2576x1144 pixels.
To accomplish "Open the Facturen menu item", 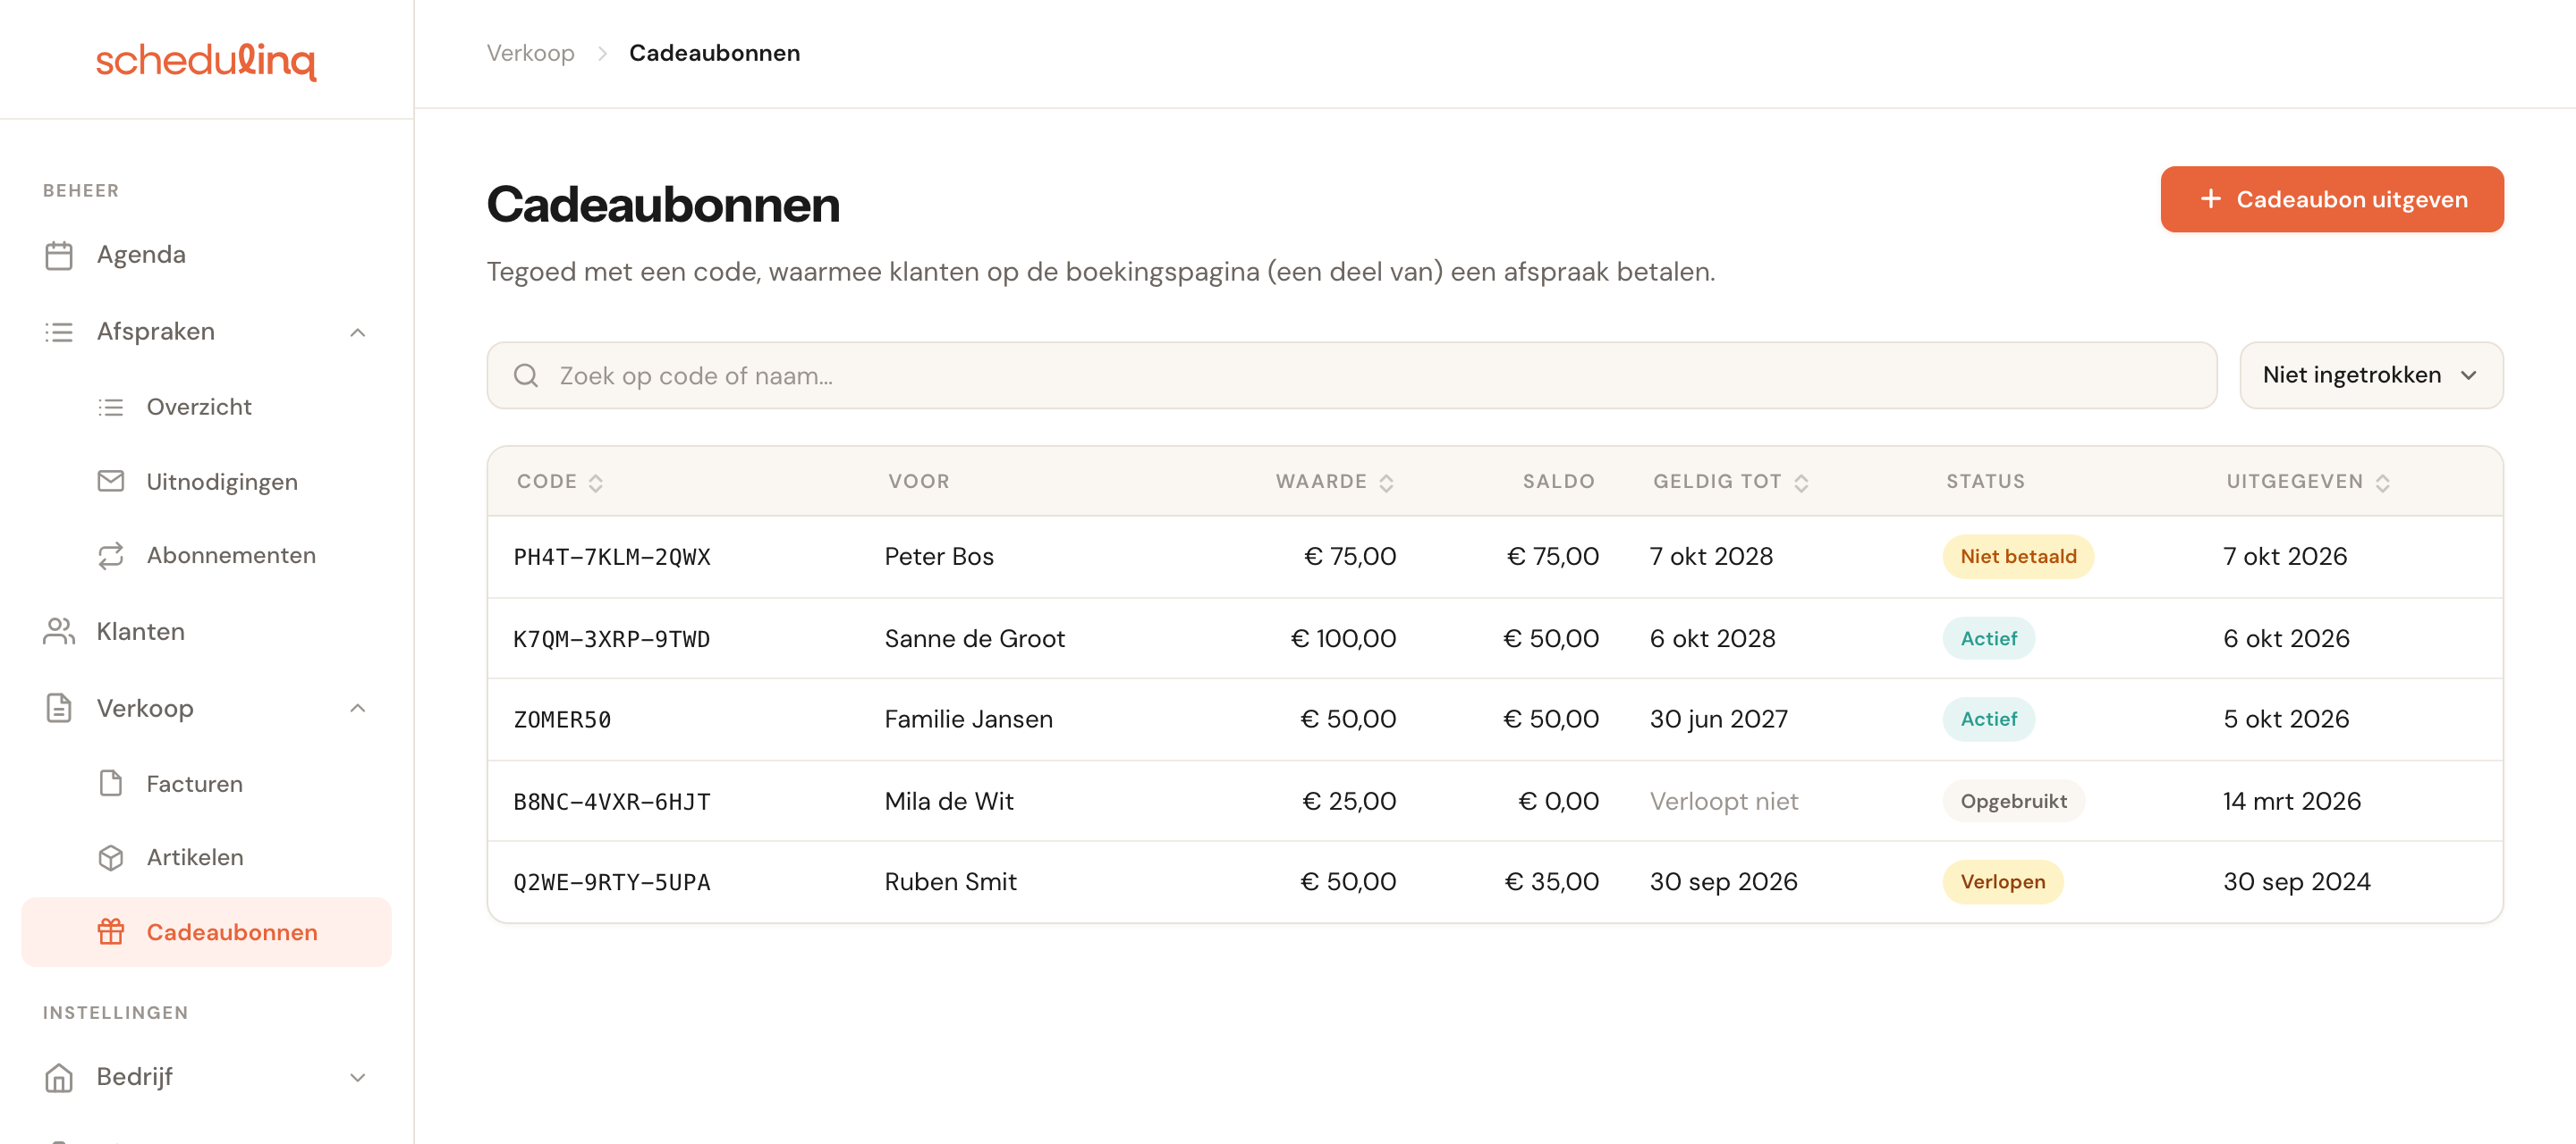I will point(206,783).
